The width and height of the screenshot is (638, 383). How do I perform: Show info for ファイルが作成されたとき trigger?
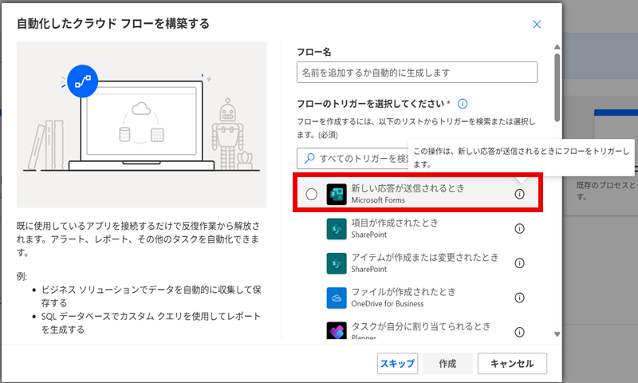pyautogui.click(x=519, y=298)
